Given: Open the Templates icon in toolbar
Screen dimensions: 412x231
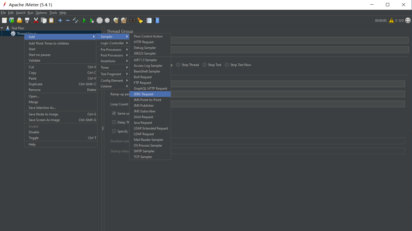Looking at the screenshot, I should point(12,20).
